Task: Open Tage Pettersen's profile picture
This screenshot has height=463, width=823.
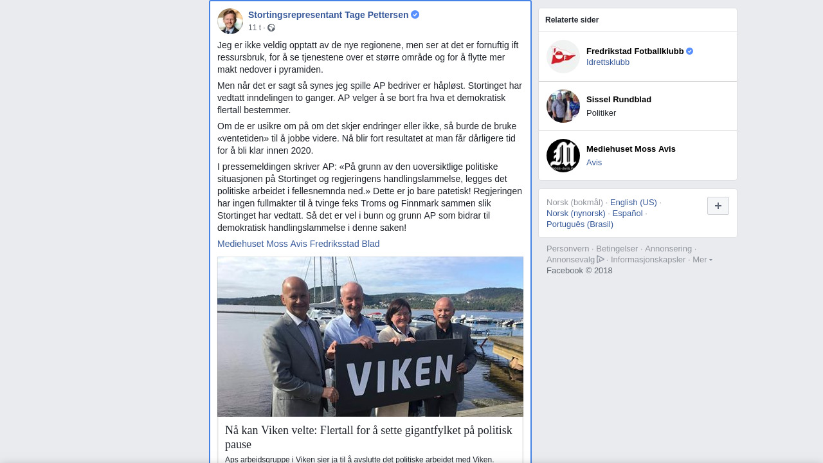Action: click(230, 21)
